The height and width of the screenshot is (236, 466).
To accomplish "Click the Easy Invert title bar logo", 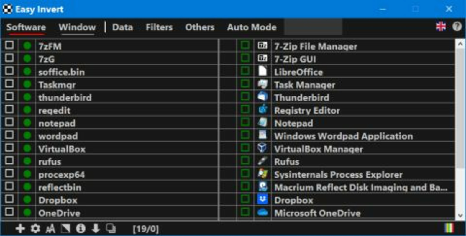I will click(x=7, y=9).
